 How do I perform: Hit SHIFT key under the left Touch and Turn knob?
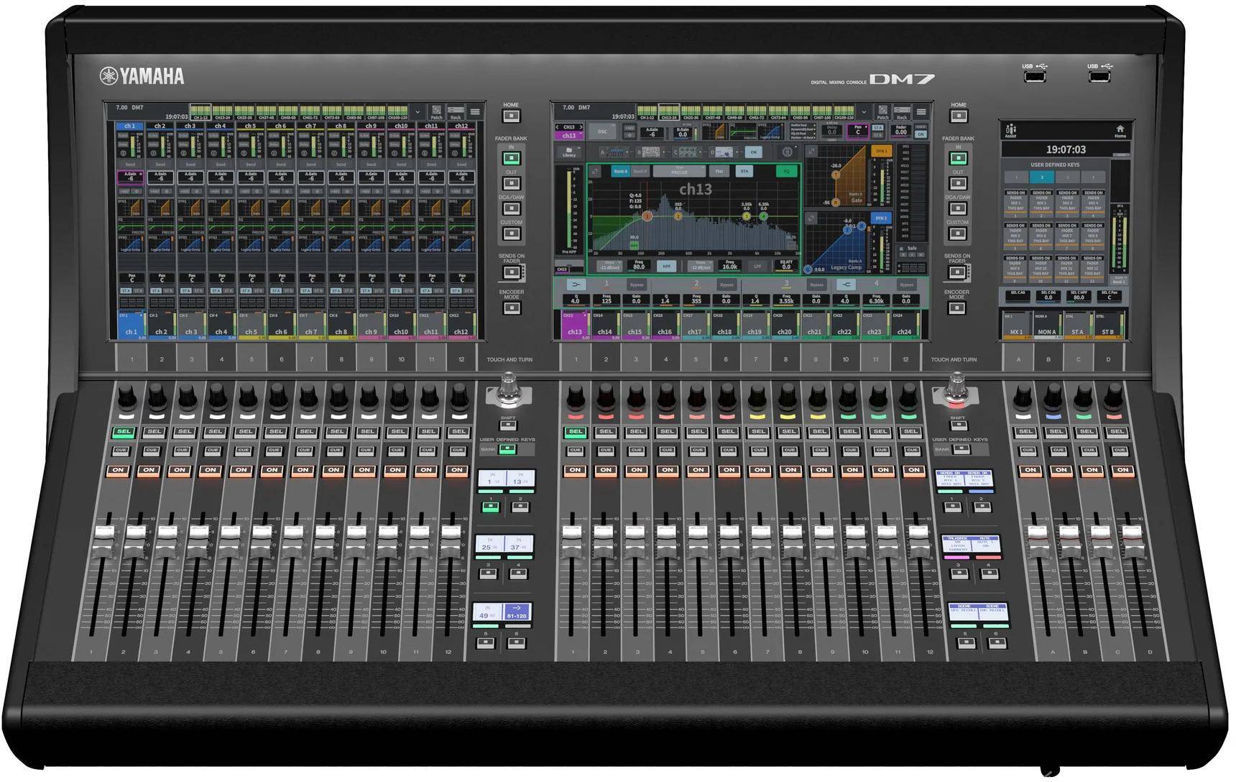508,425
